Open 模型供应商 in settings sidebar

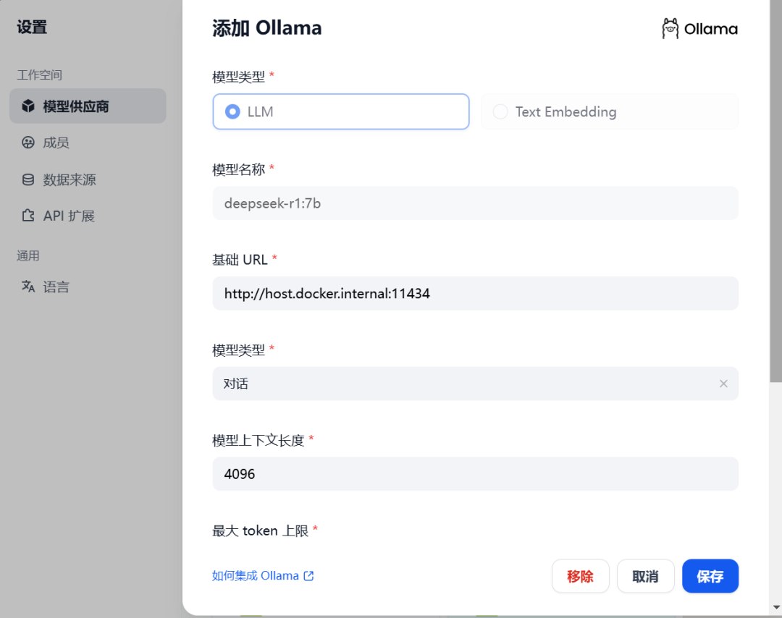[x=88, y=106]
